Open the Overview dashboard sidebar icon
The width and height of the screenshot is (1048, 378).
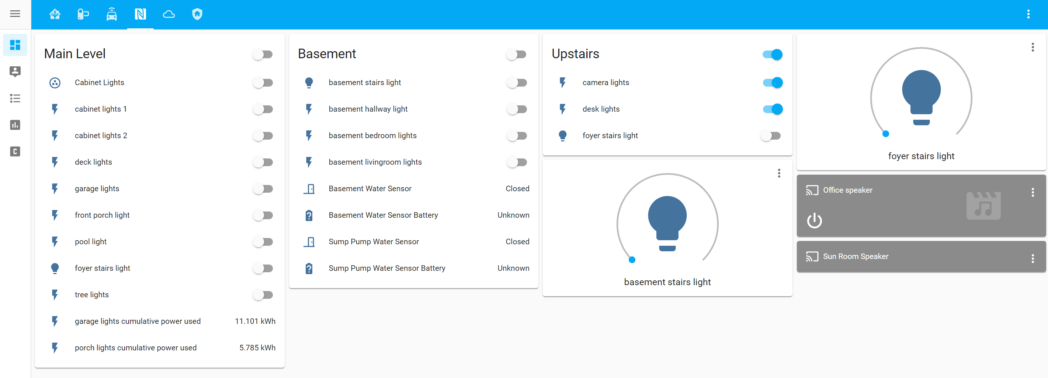coord(15,45)
